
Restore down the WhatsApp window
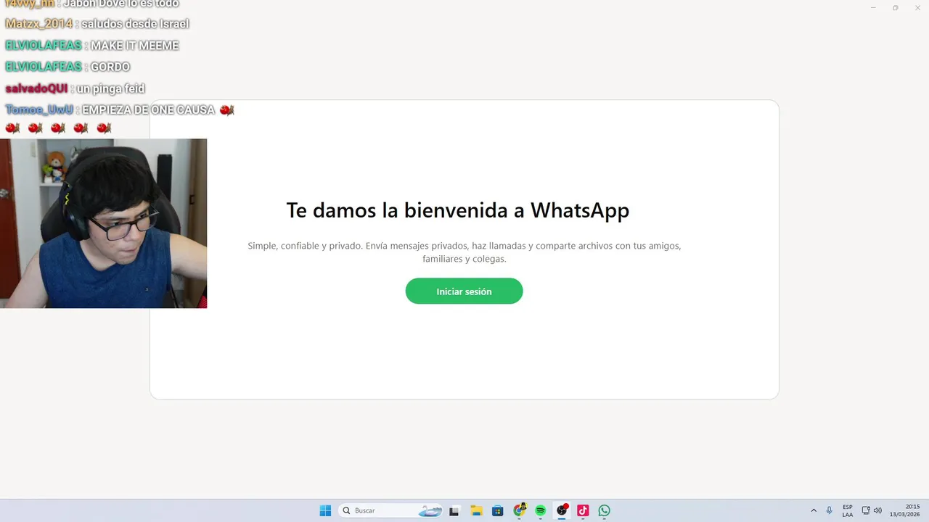pos(895,7)
